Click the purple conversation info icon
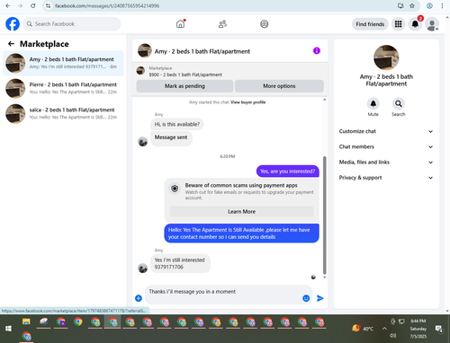 click(x=317, y=51)
